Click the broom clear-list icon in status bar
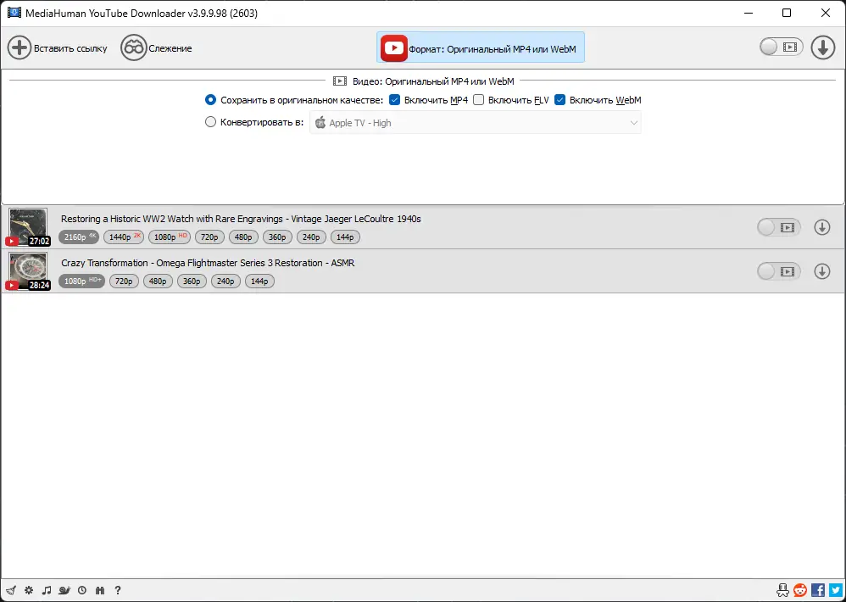This screenshot has width=846, height=602. click(x=11, y=590)
